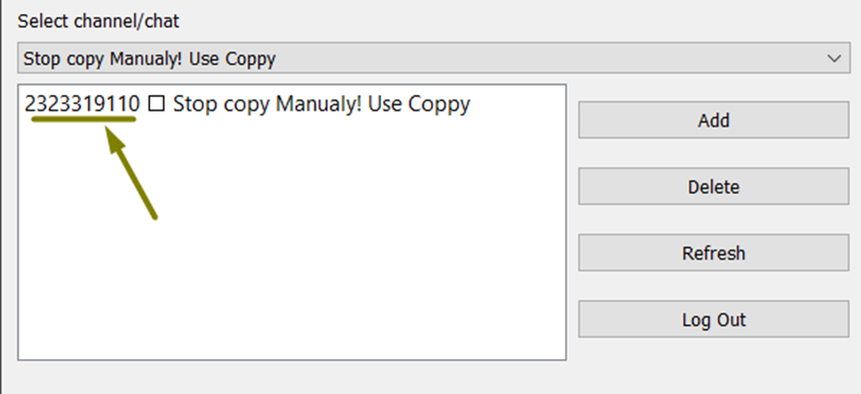Click the word "Manualy!" in list entry

tap(314, 104)
